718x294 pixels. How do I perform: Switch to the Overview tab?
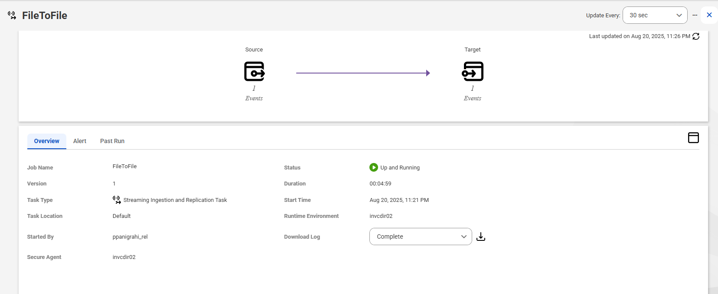tap(47, 141)
